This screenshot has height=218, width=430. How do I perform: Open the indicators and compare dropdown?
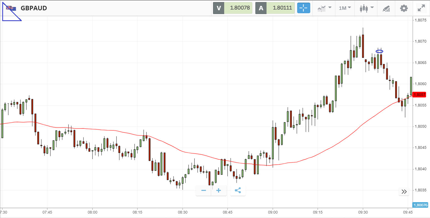[x=324, y=8]
